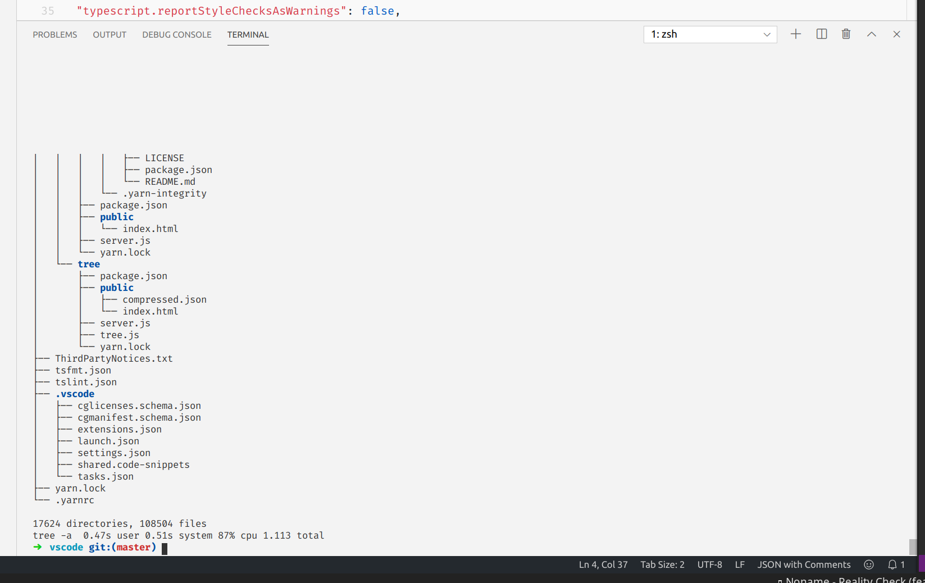
Task: Close the terminal panel with the X icon
Action: (896, 34)
